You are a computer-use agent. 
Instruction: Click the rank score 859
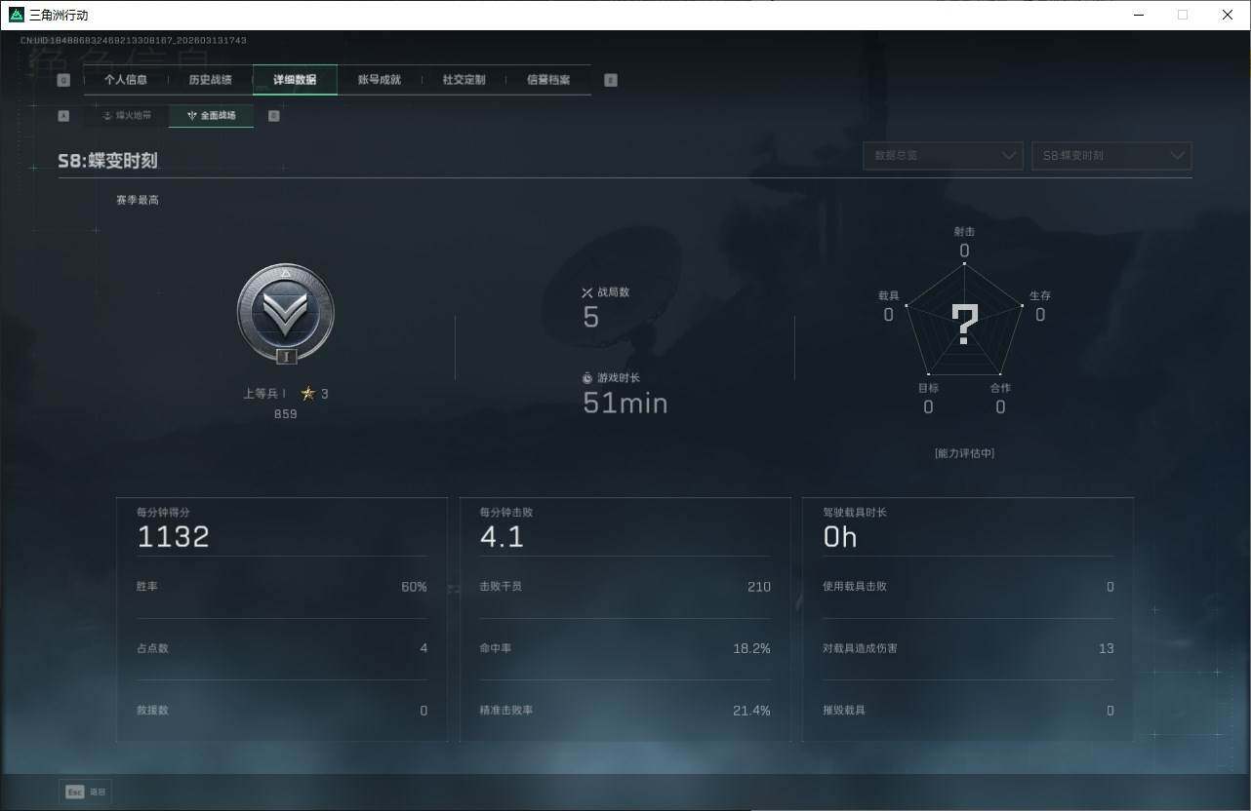point(285,414)
